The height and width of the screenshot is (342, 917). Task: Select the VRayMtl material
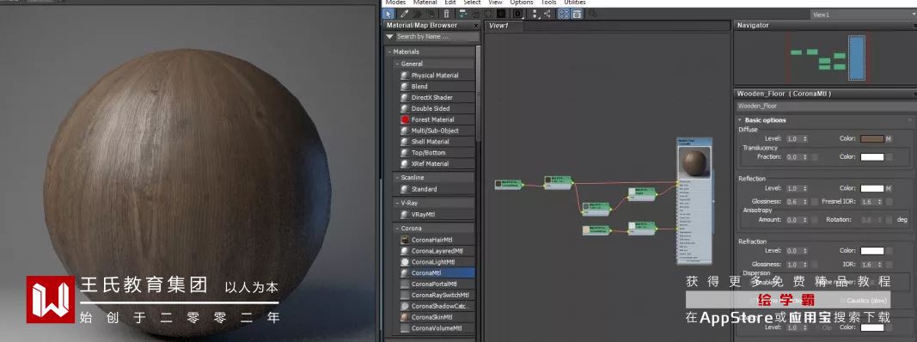pyautogui.click(x=437, y=215)
